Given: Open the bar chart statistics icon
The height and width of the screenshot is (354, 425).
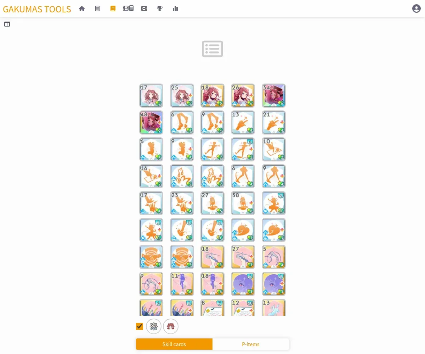Looking at the screenshot, I should tap(175, 8).
